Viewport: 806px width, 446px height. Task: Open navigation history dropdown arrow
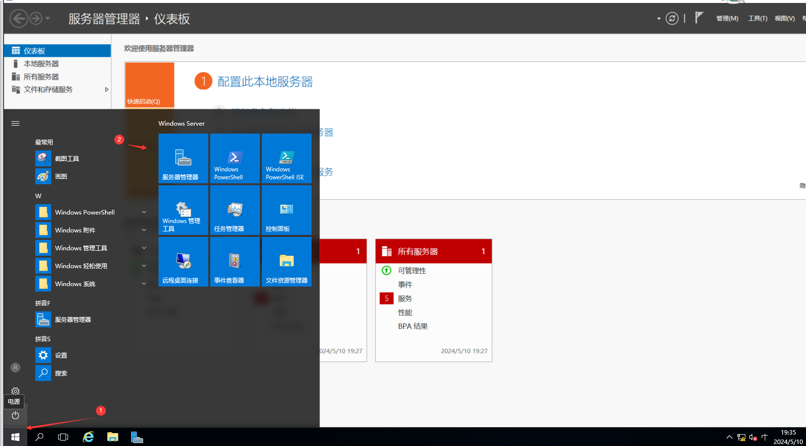point(48,19)
